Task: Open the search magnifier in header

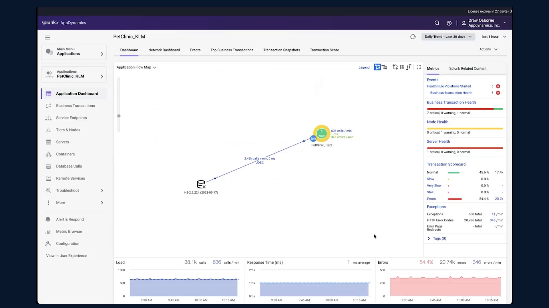Action: click(437, 23)
